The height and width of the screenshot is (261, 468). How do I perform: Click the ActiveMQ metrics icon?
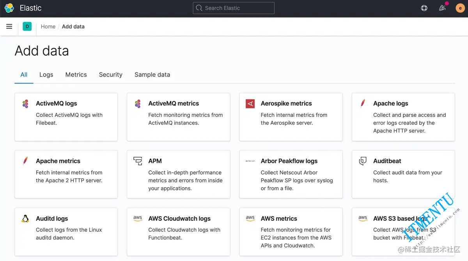[138, 104]
